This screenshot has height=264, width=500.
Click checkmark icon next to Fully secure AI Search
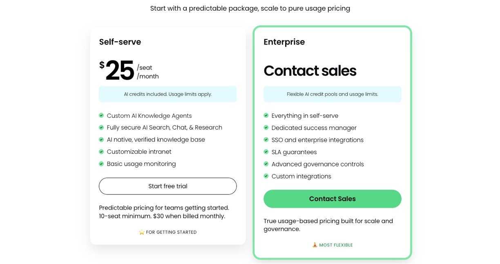tap(101, 128)
